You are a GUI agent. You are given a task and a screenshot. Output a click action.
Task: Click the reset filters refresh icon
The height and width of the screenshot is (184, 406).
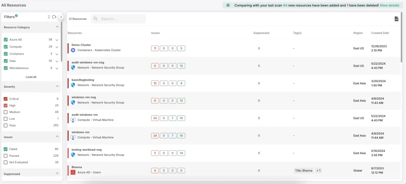coord(54,17)
